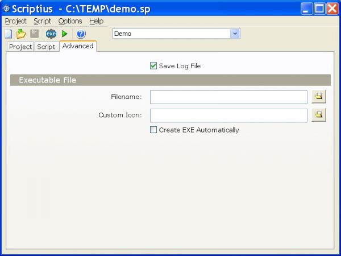Browse for the executable Filename

319,96
